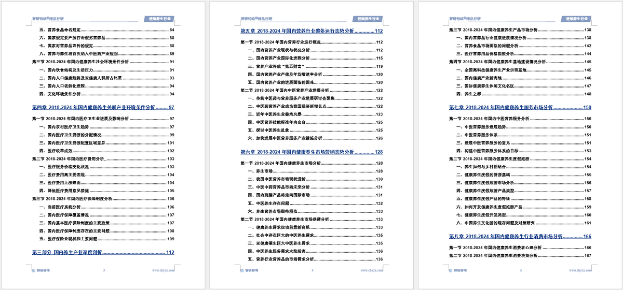Select the 三、营养产业将成"第五财富" entry

click(x=315, y=66)
